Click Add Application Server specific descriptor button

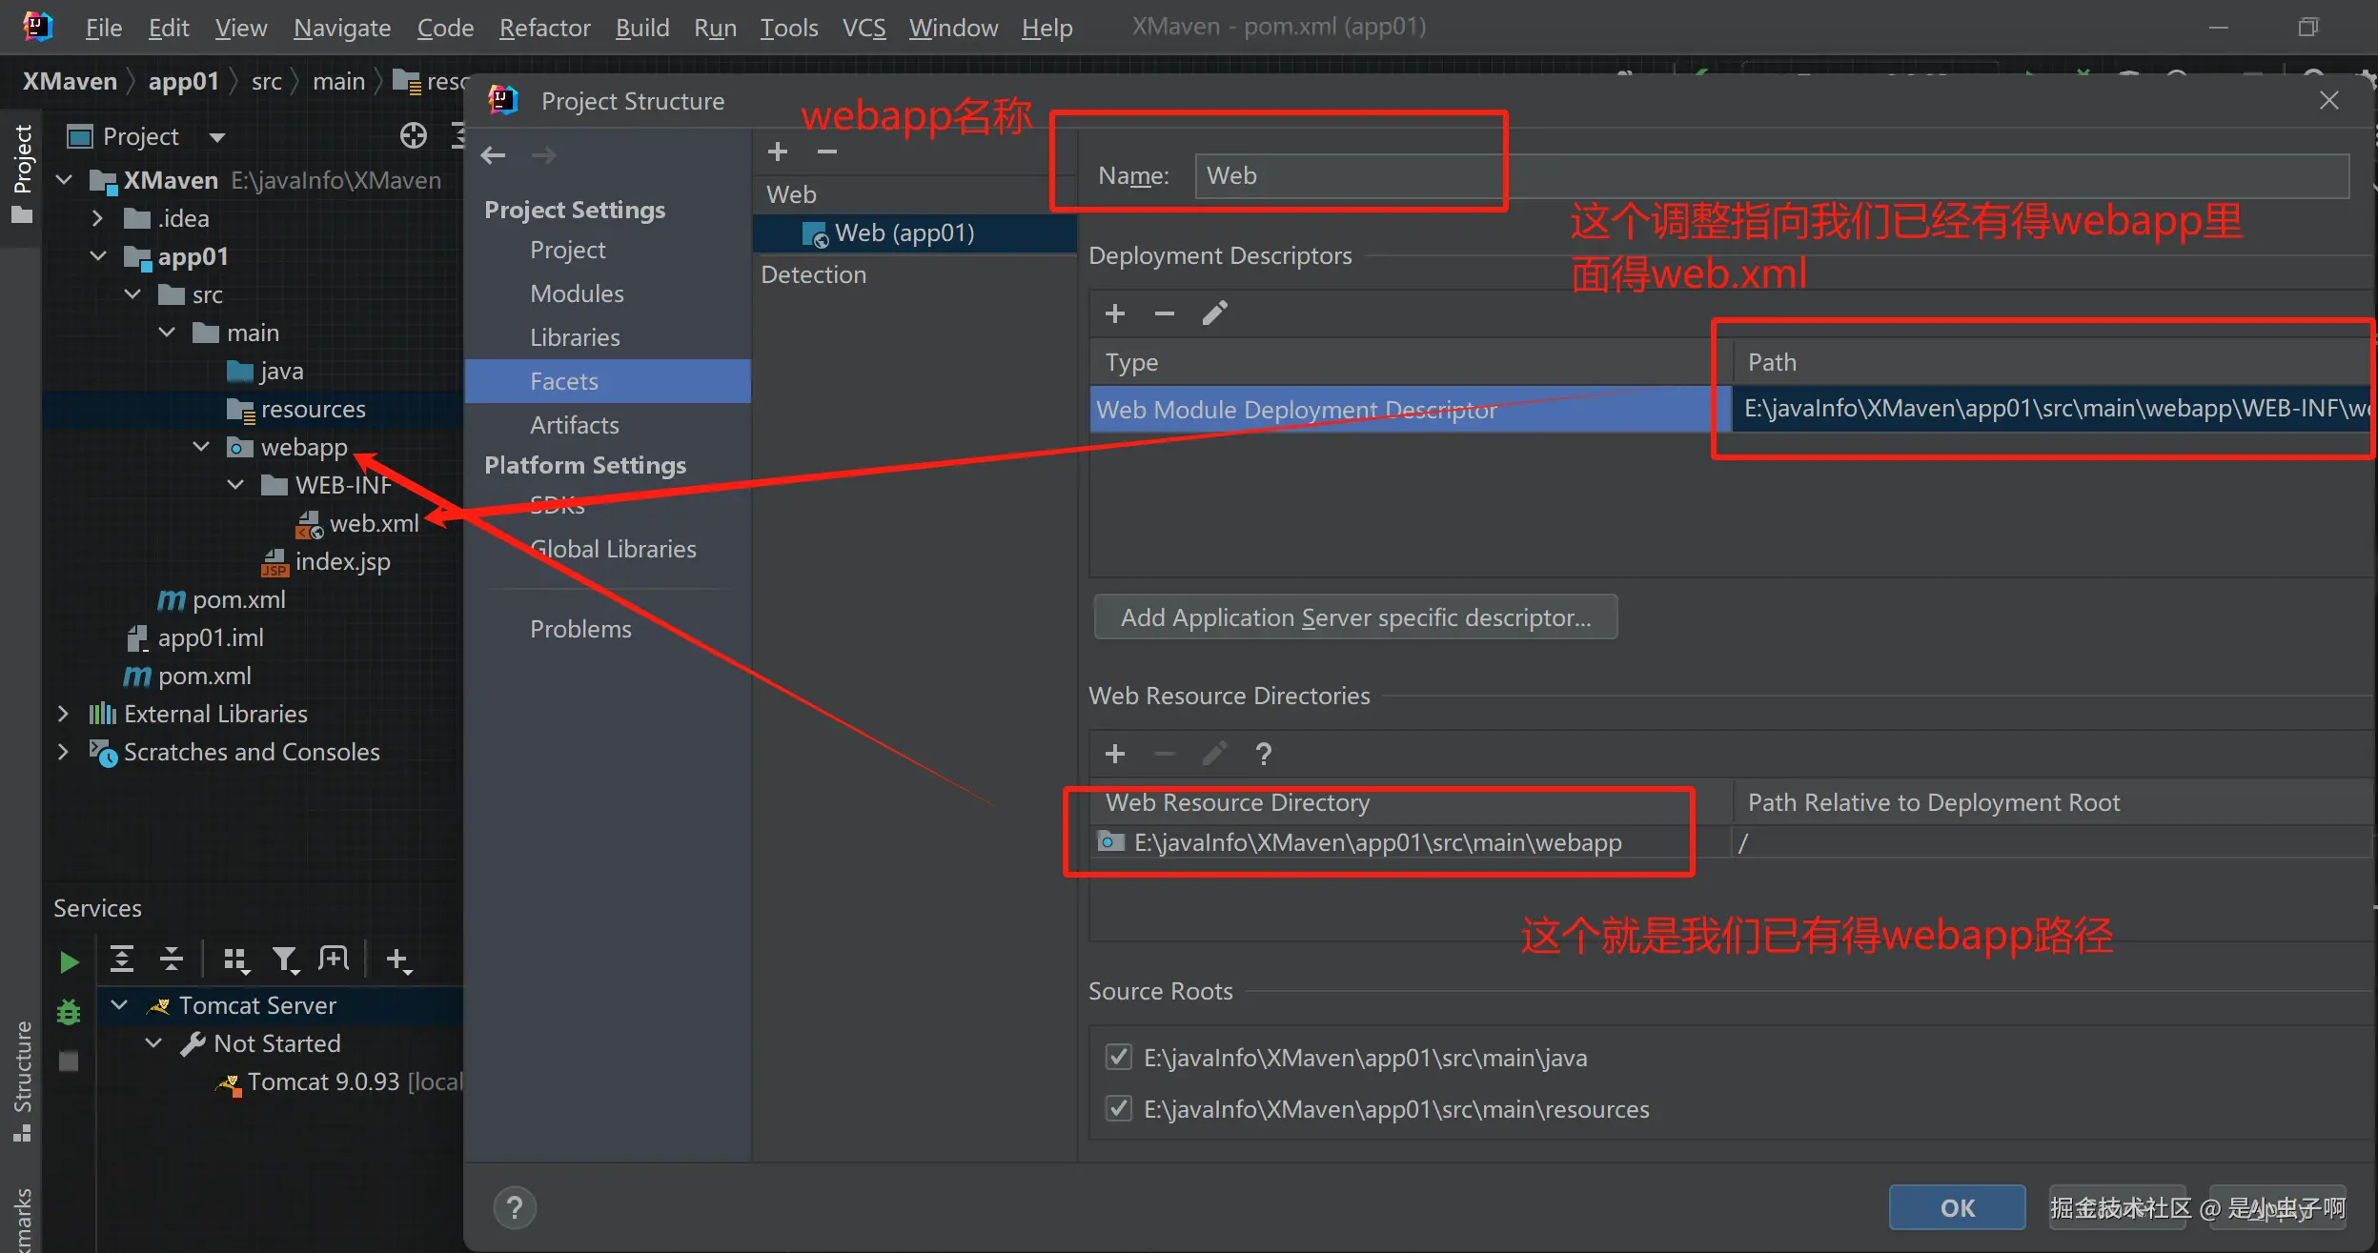click(1354, 617)
